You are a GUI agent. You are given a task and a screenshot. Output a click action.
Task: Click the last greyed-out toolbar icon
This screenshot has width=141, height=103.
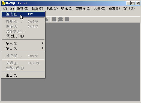[67, 20]
